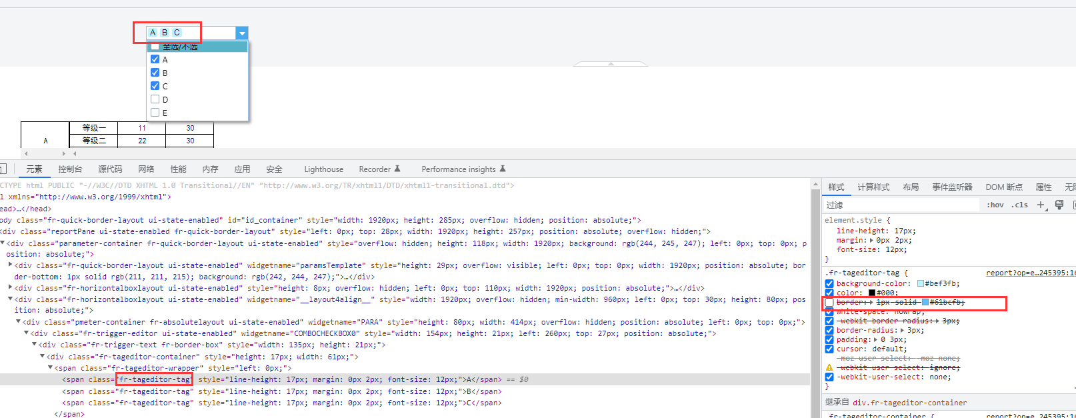
Task: Uncheck option A in dropdown list
Action: pos(155,59)
